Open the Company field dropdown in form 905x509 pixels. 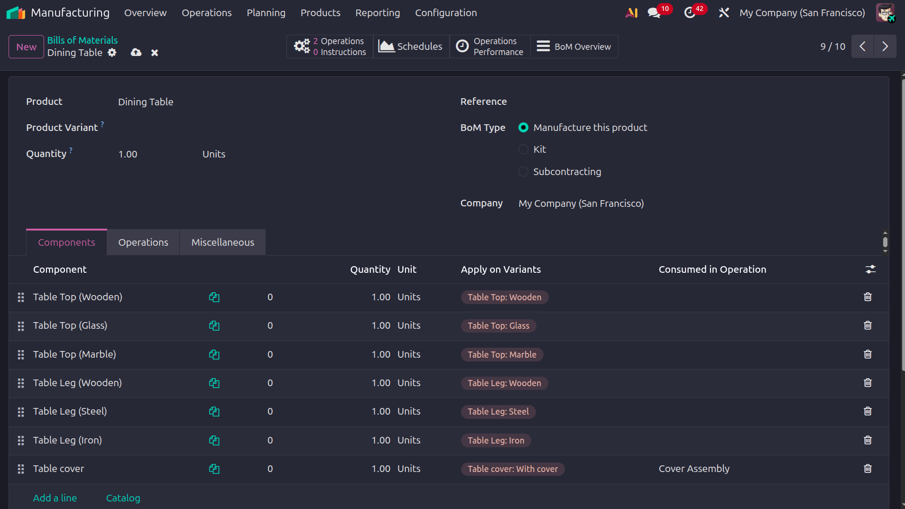coord(695,204)
